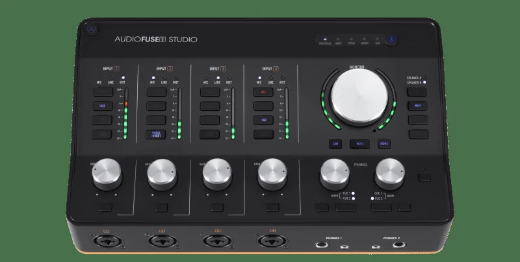Screen dimensions: 520x262
Task: Click the topmost unlit button of Input 3
Action: point(210,92)
